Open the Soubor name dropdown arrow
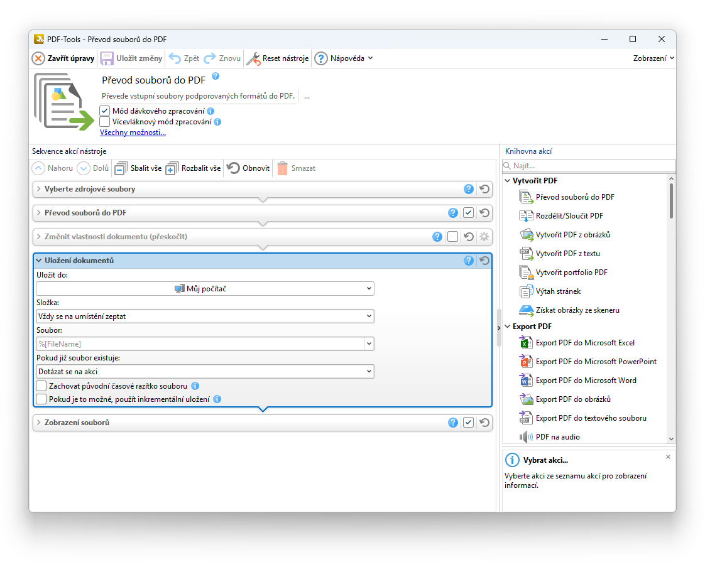Screen dimensions: 705x567 (369, 344)
